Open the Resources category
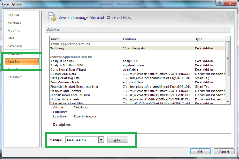This screenshot has height=159, width=239. [x=15, y=77]
